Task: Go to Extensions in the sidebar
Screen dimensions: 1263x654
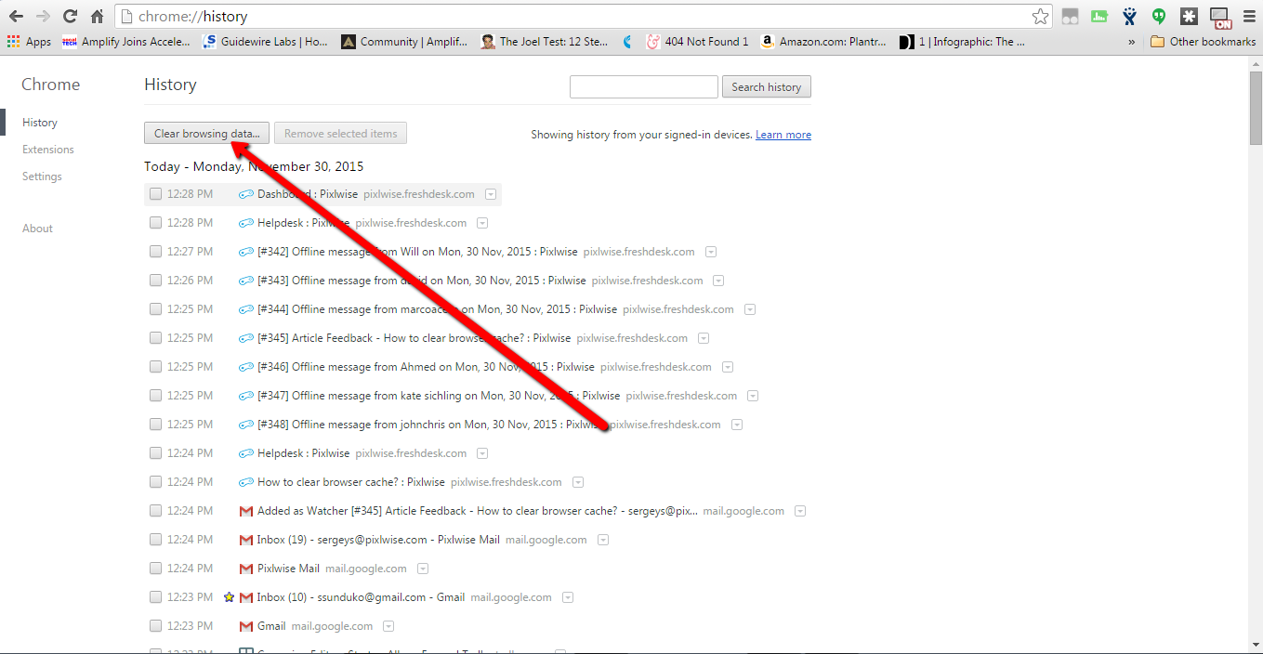Action: click(x=48, y=150)
